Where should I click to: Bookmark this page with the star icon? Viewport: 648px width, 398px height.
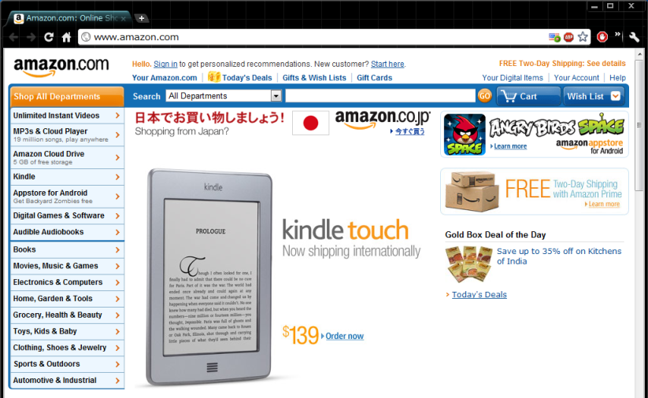tap(583, 37)
